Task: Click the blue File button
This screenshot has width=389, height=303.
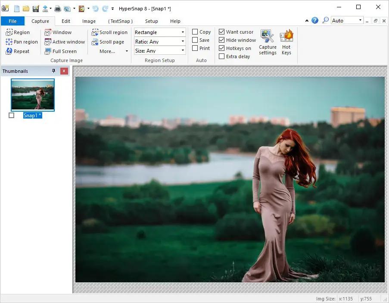Action: pyautogui.click(x=12, y=21)
